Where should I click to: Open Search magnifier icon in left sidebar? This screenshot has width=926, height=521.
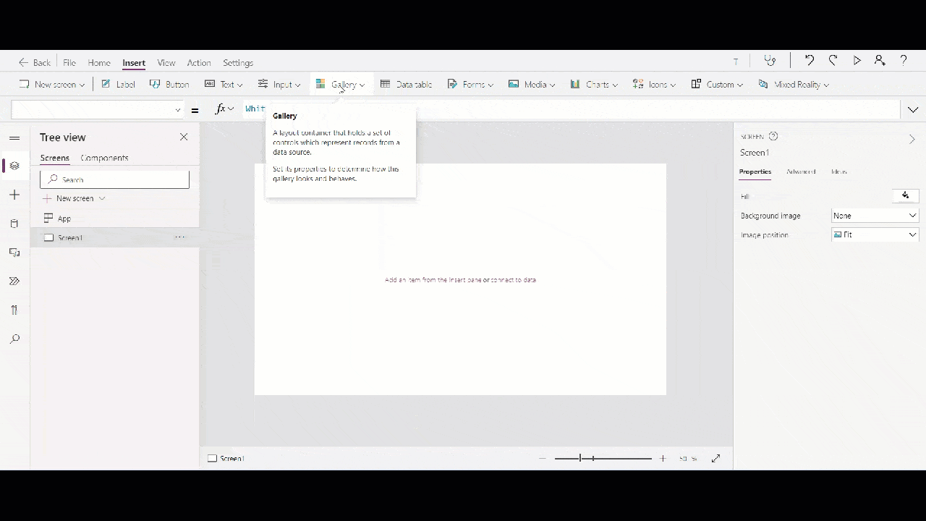[14, 339]
